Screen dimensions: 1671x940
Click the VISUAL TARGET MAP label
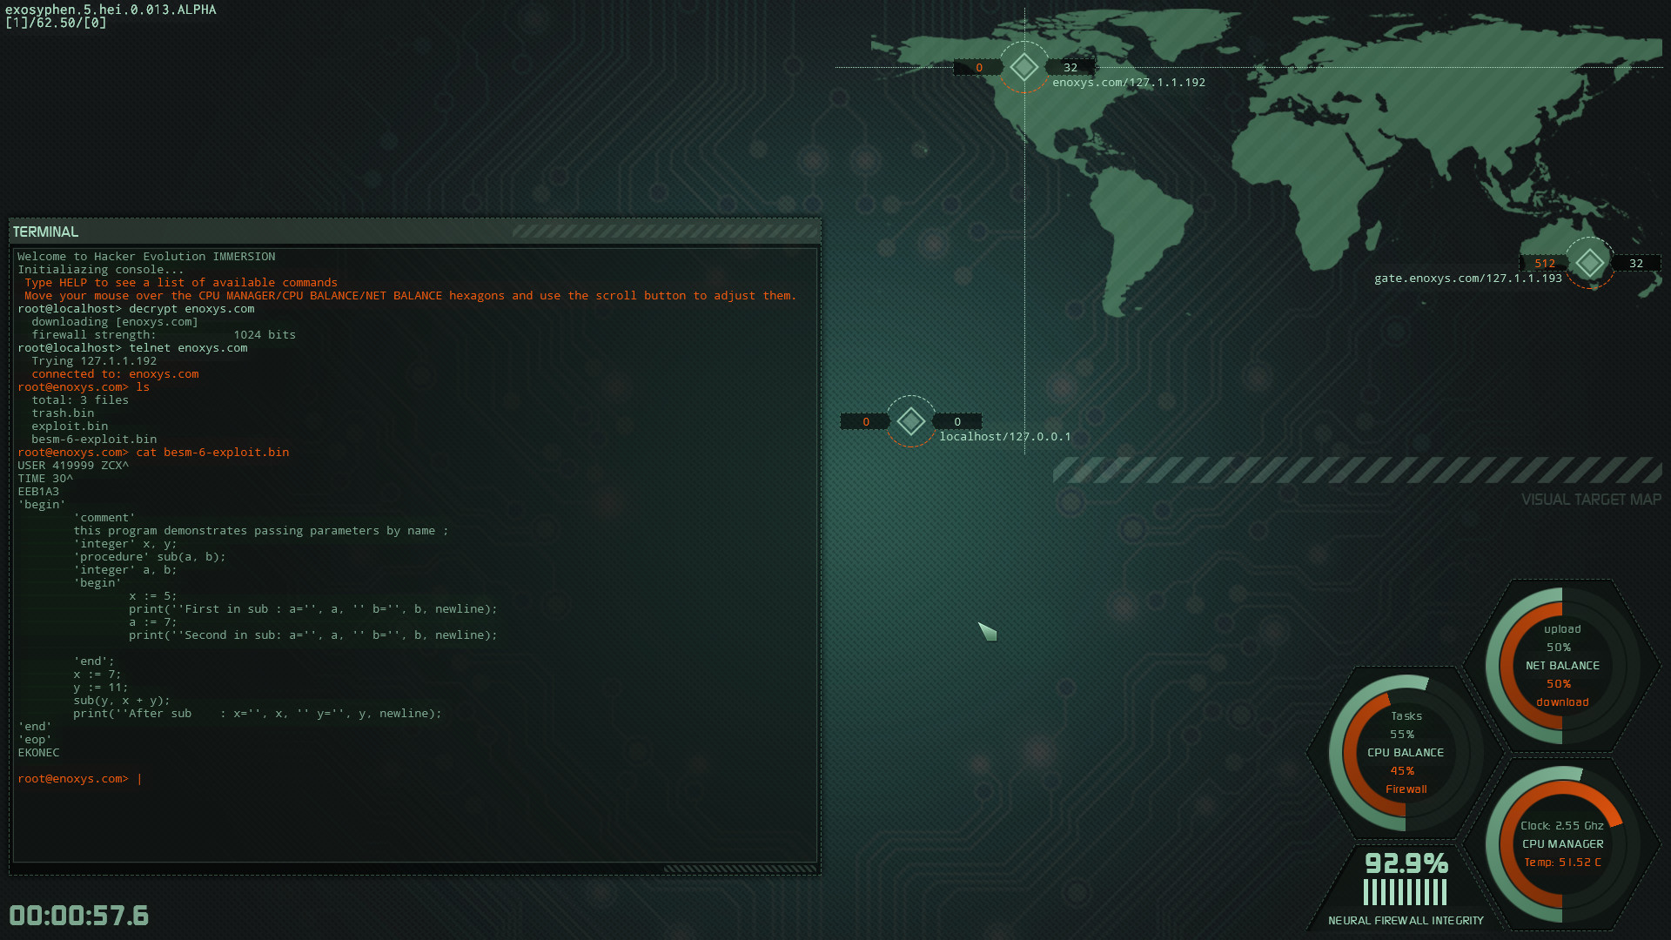coord(1591,500)
